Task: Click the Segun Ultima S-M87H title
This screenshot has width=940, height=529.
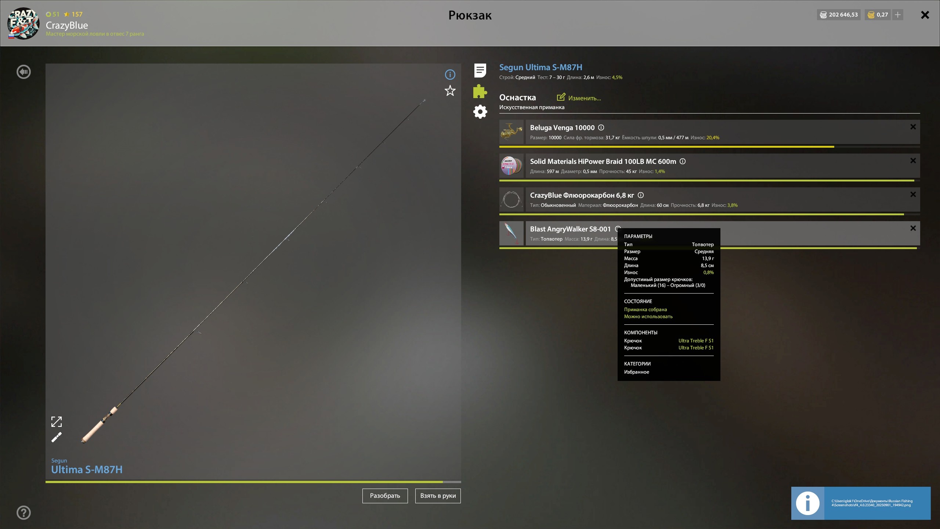Action: (x=540, y=67)
